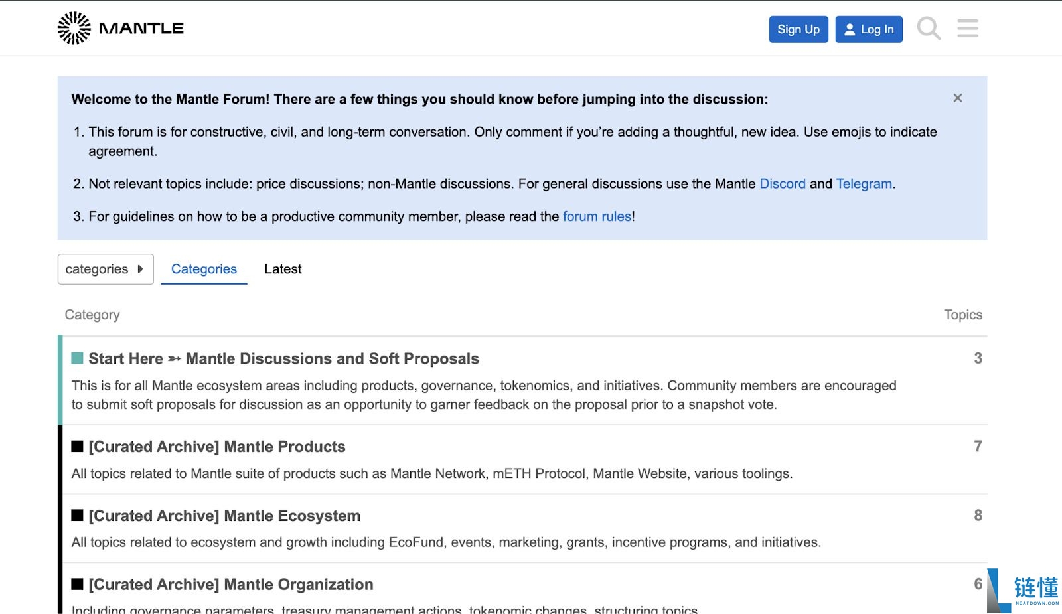Image resolution: width=1062 pixels, height=614 pixels.
Task: Click the Sign Up button
Action: pyautogui.click(x=798, y=29)
